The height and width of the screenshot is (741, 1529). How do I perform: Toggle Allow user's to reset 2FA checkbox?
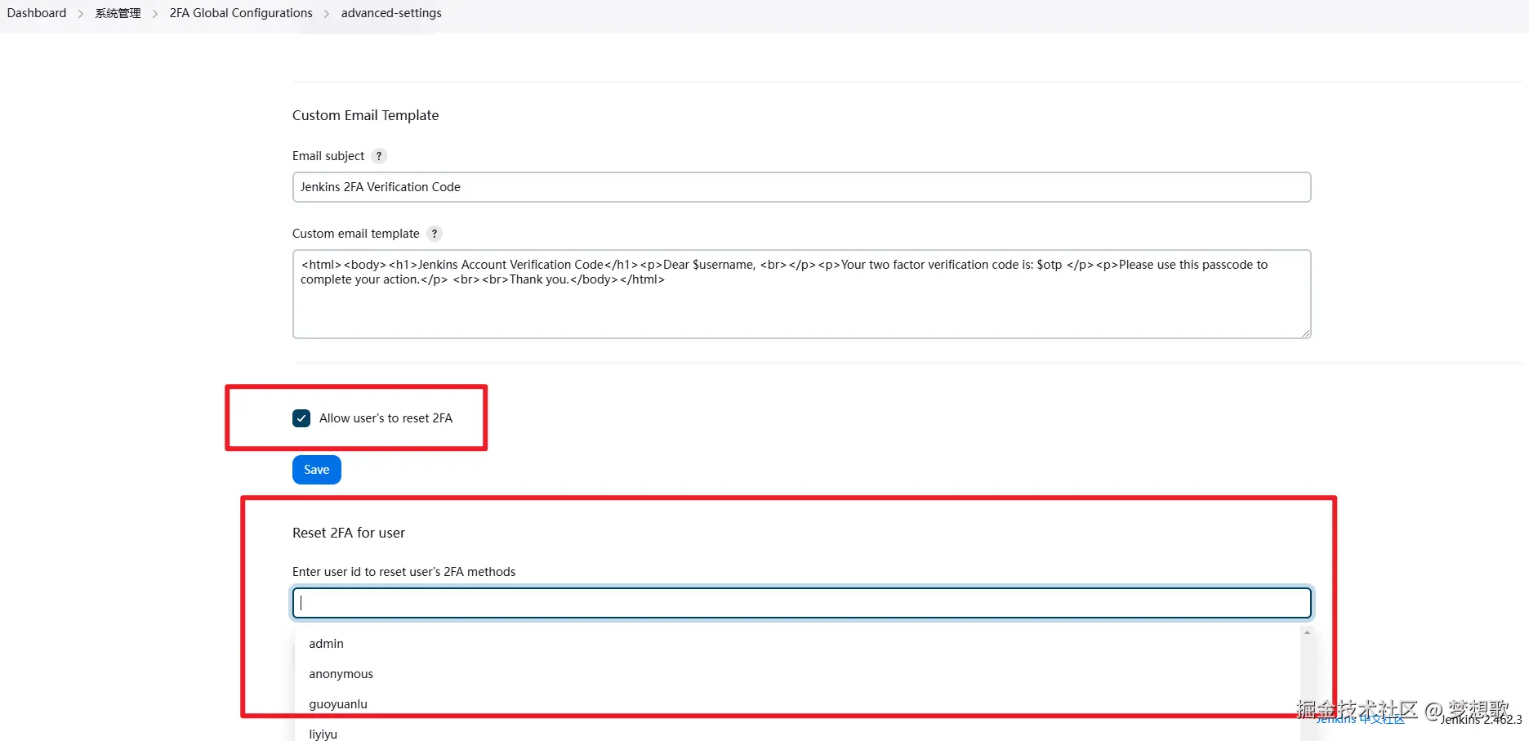[301, 418]
